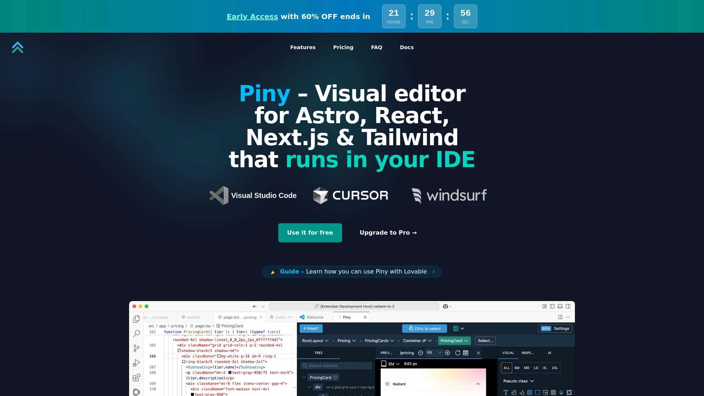Toggle Container visibility in the breadcrumb
The height and width of the screenshot is (396, 704).
[x=424, y=341]
